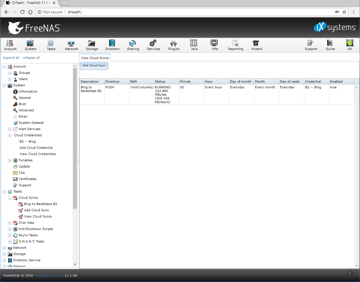Viewport: 360px width, 282px height.
Task: Collapse the Account tree node
Action: [5, 67]
